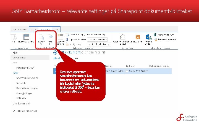
Task: Open the Kunngjøringer link
Action: (x=24, y=93)
